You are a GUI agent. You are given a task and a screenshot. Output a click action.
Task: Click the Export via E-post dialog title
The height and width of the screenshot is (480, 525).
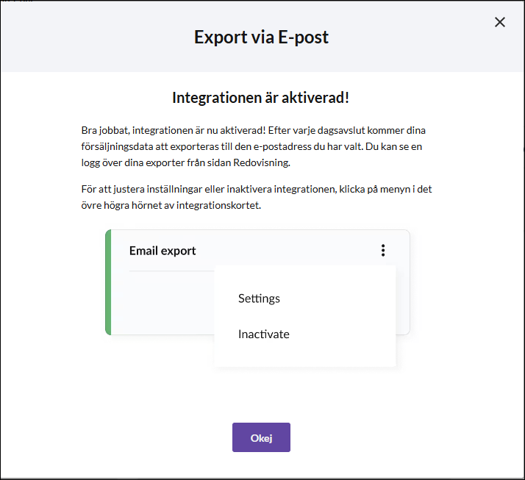tap(261, 37)
